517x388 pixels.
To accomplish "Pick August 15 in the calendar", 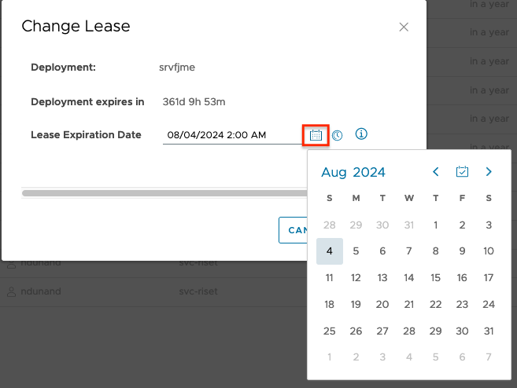I will coord(435,278).
